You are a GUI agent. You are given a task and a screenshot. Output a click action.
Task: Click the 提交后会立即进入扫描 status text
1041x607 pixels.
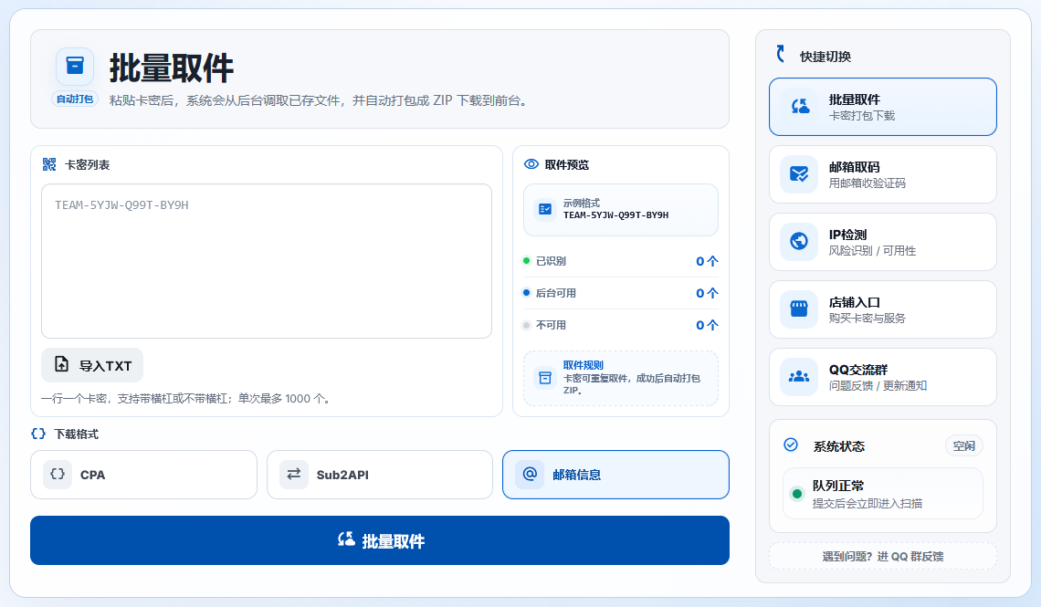pyautogui.click(x=867, y=504)
